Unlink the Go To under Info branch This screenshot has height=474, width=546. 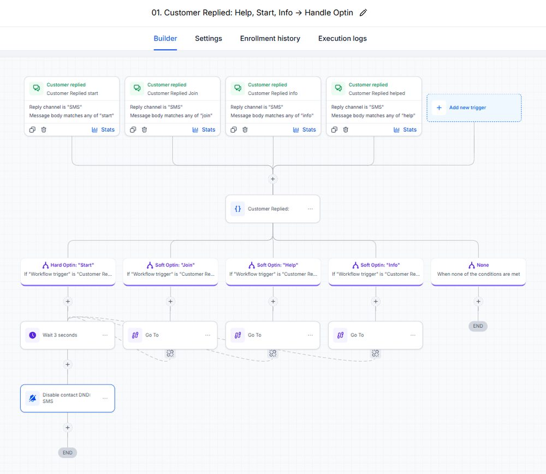(x=376, y=353)
